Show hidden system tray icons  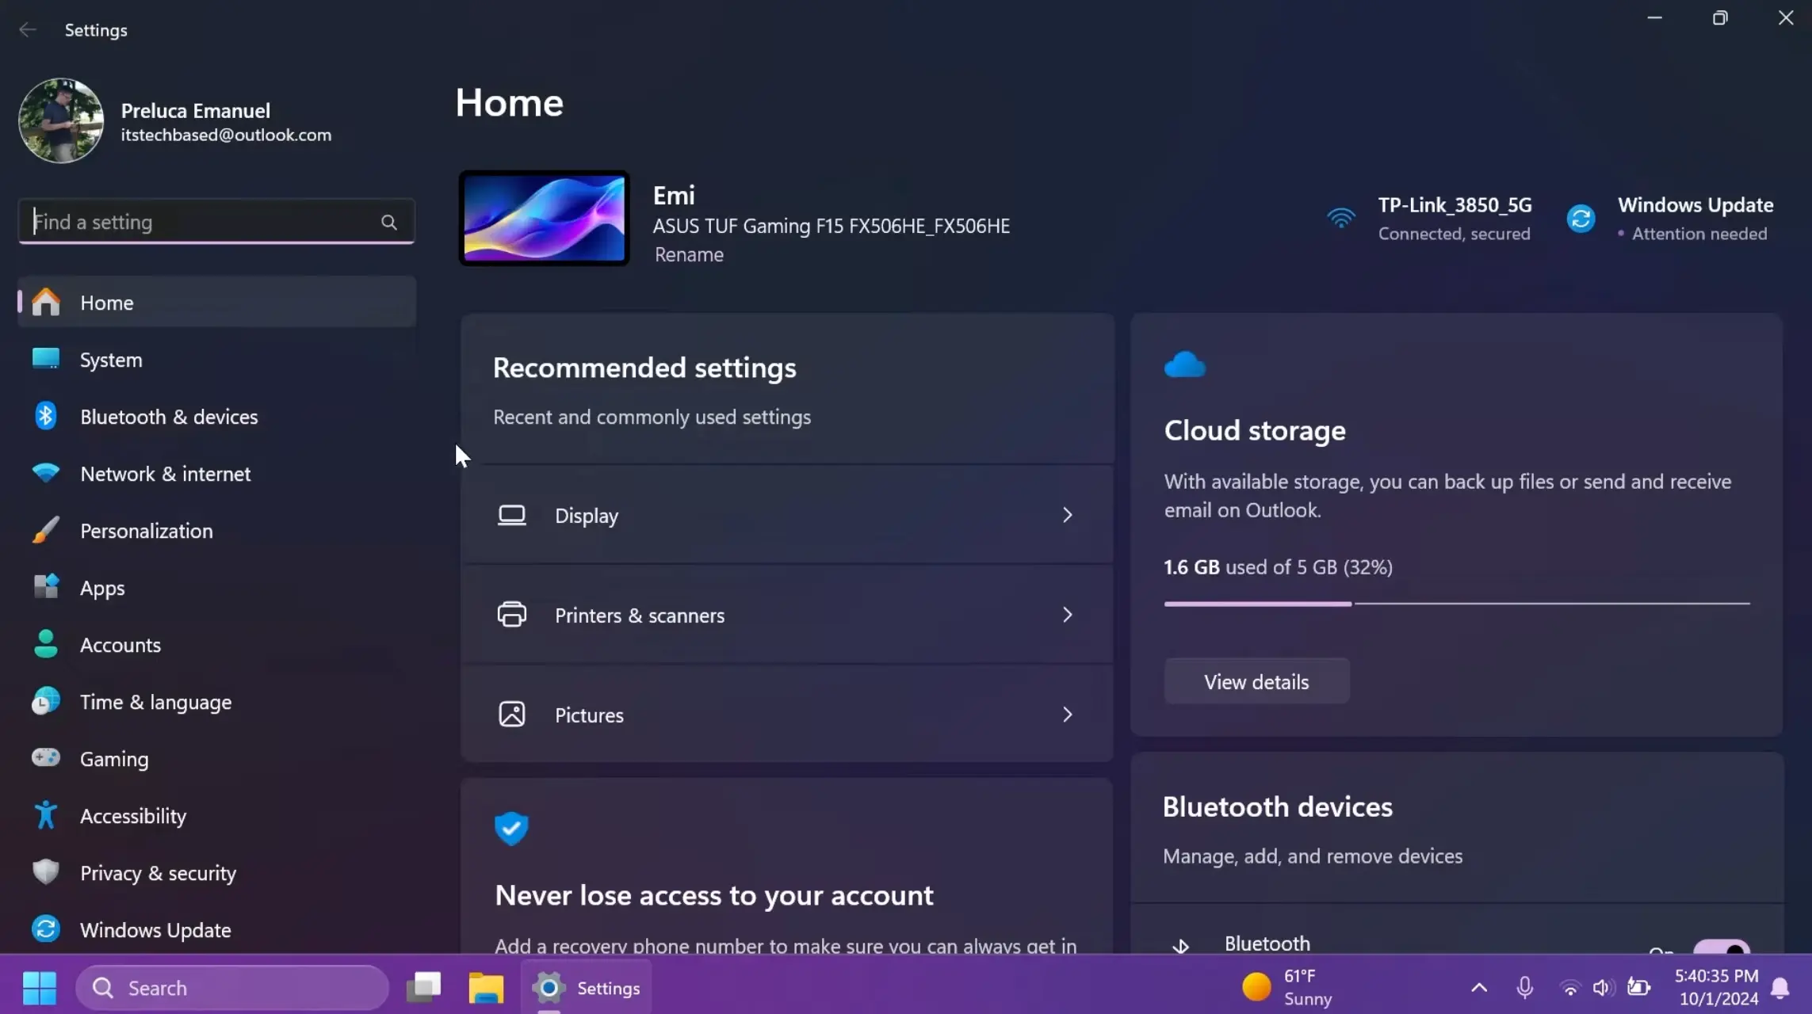[1479, 987]
